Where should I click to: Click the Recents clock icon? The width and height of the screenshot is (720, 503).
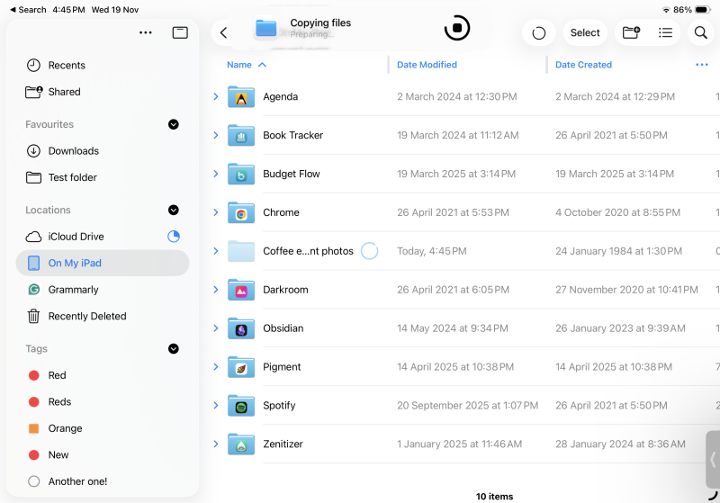tap(33, 65)
